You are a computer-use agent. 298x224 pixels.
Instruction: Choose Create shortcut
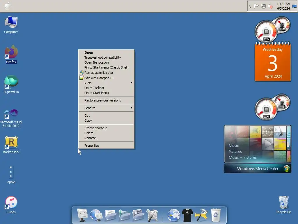[107, 128]
